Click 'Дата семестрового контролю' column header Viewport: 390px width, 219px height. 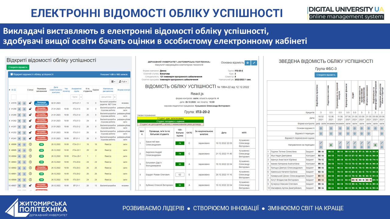point(56,90)
